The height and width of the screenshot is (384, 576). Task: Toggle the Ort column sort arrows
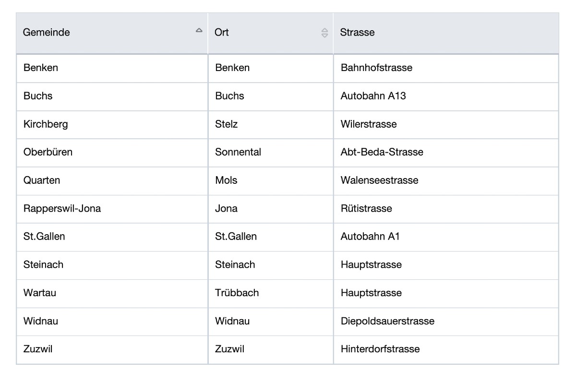coord(324,33)
